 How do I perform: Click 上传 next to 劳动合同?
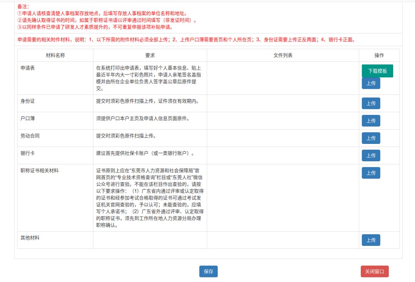point(371,138)
